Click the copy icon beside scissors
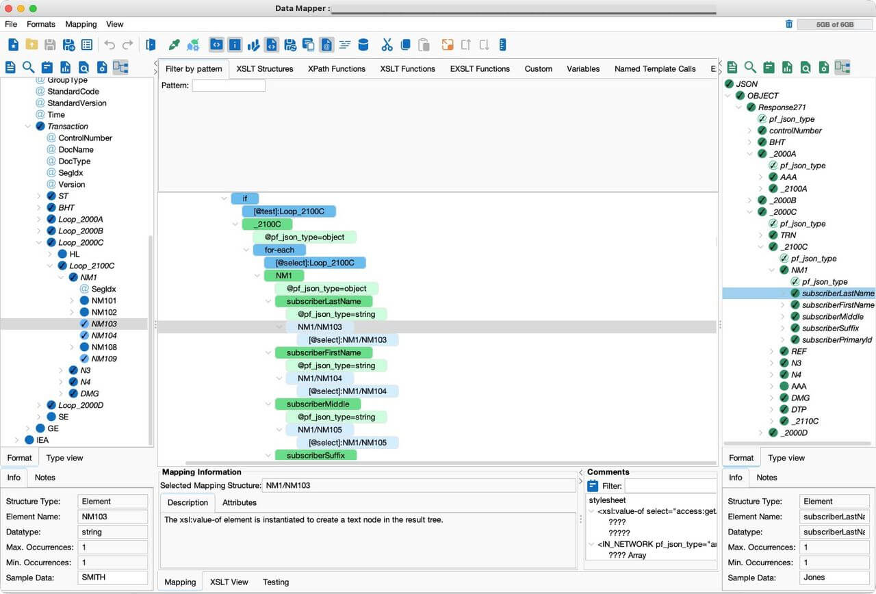The height and width of the screenshot is (594, 876). point(405,44)
